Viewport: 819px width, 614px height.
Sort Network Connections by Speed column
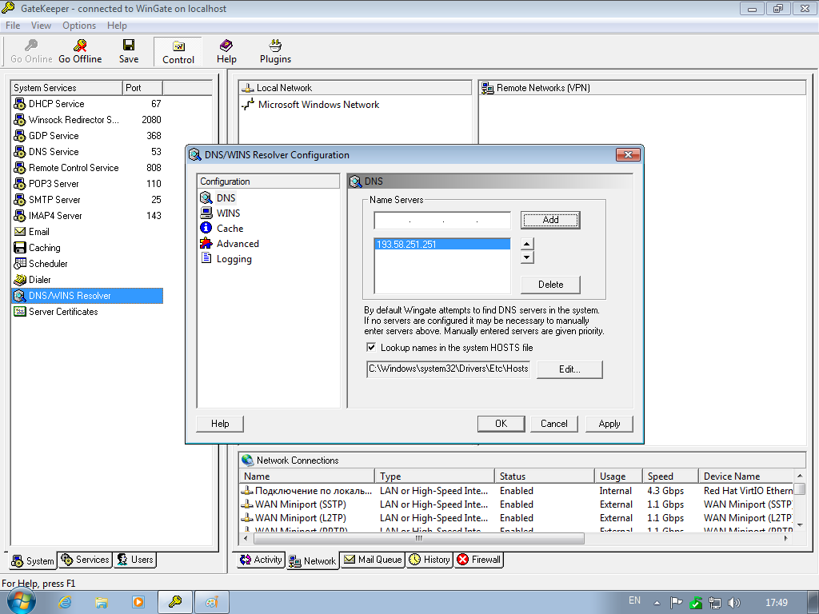[x=671, y=476]
